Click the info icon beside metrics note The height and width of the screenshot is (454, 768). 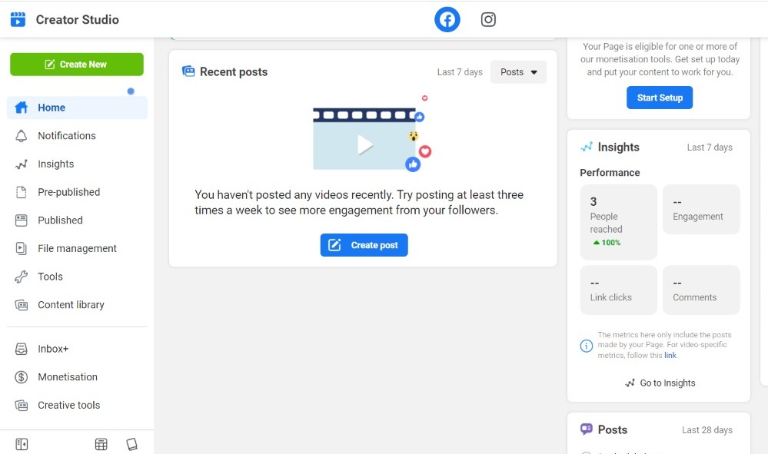pyautogui.click(x=587, y=346)
